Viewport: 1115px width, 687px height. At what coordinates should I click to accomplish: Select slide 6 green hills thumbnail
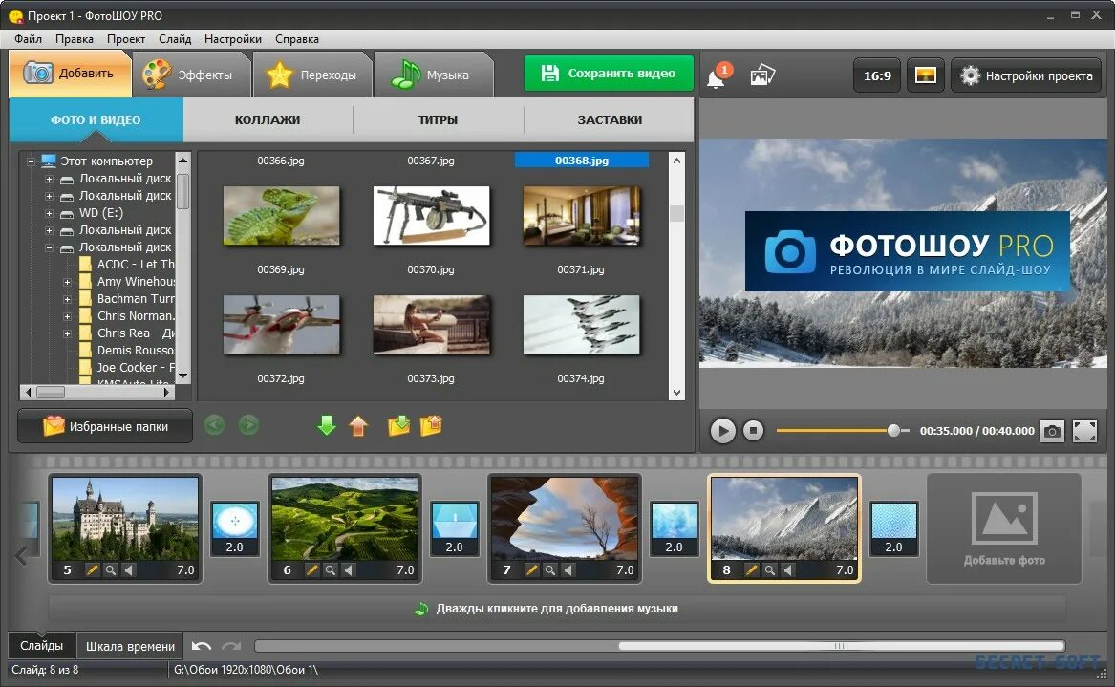345,519
